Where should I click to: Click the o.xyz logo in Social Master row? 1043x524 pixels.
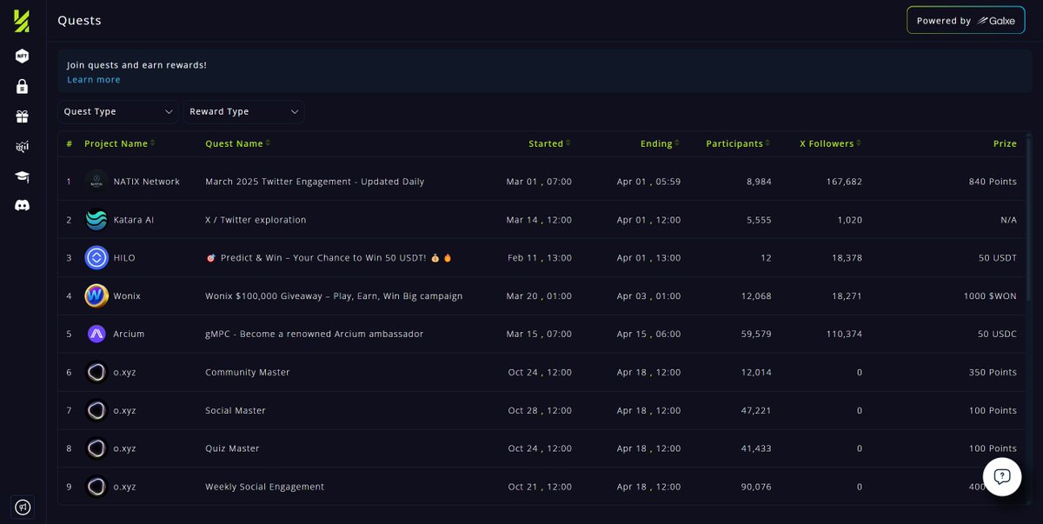click(96, 410)
